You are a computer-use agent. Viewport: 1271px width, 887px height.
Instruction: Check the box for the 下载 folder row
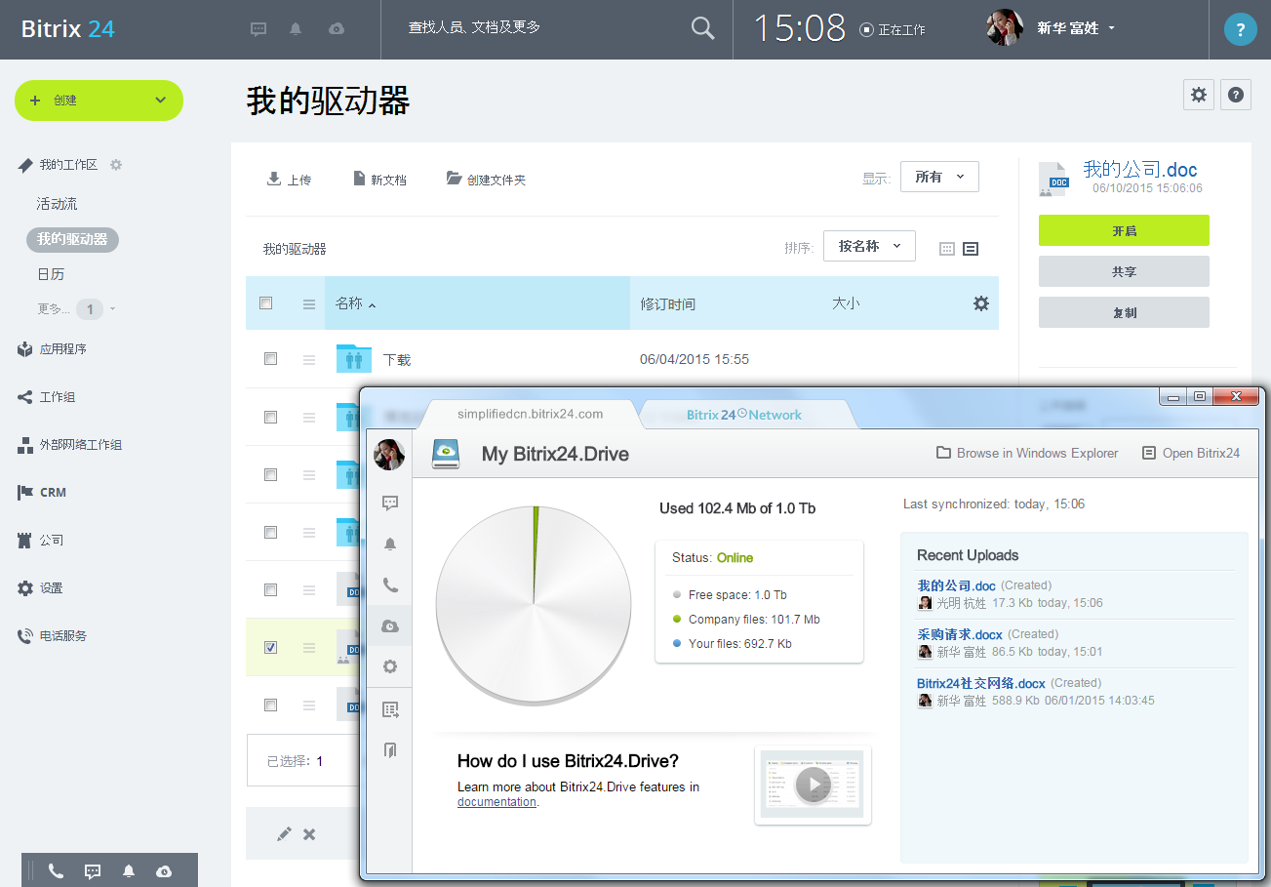[270, 359]
